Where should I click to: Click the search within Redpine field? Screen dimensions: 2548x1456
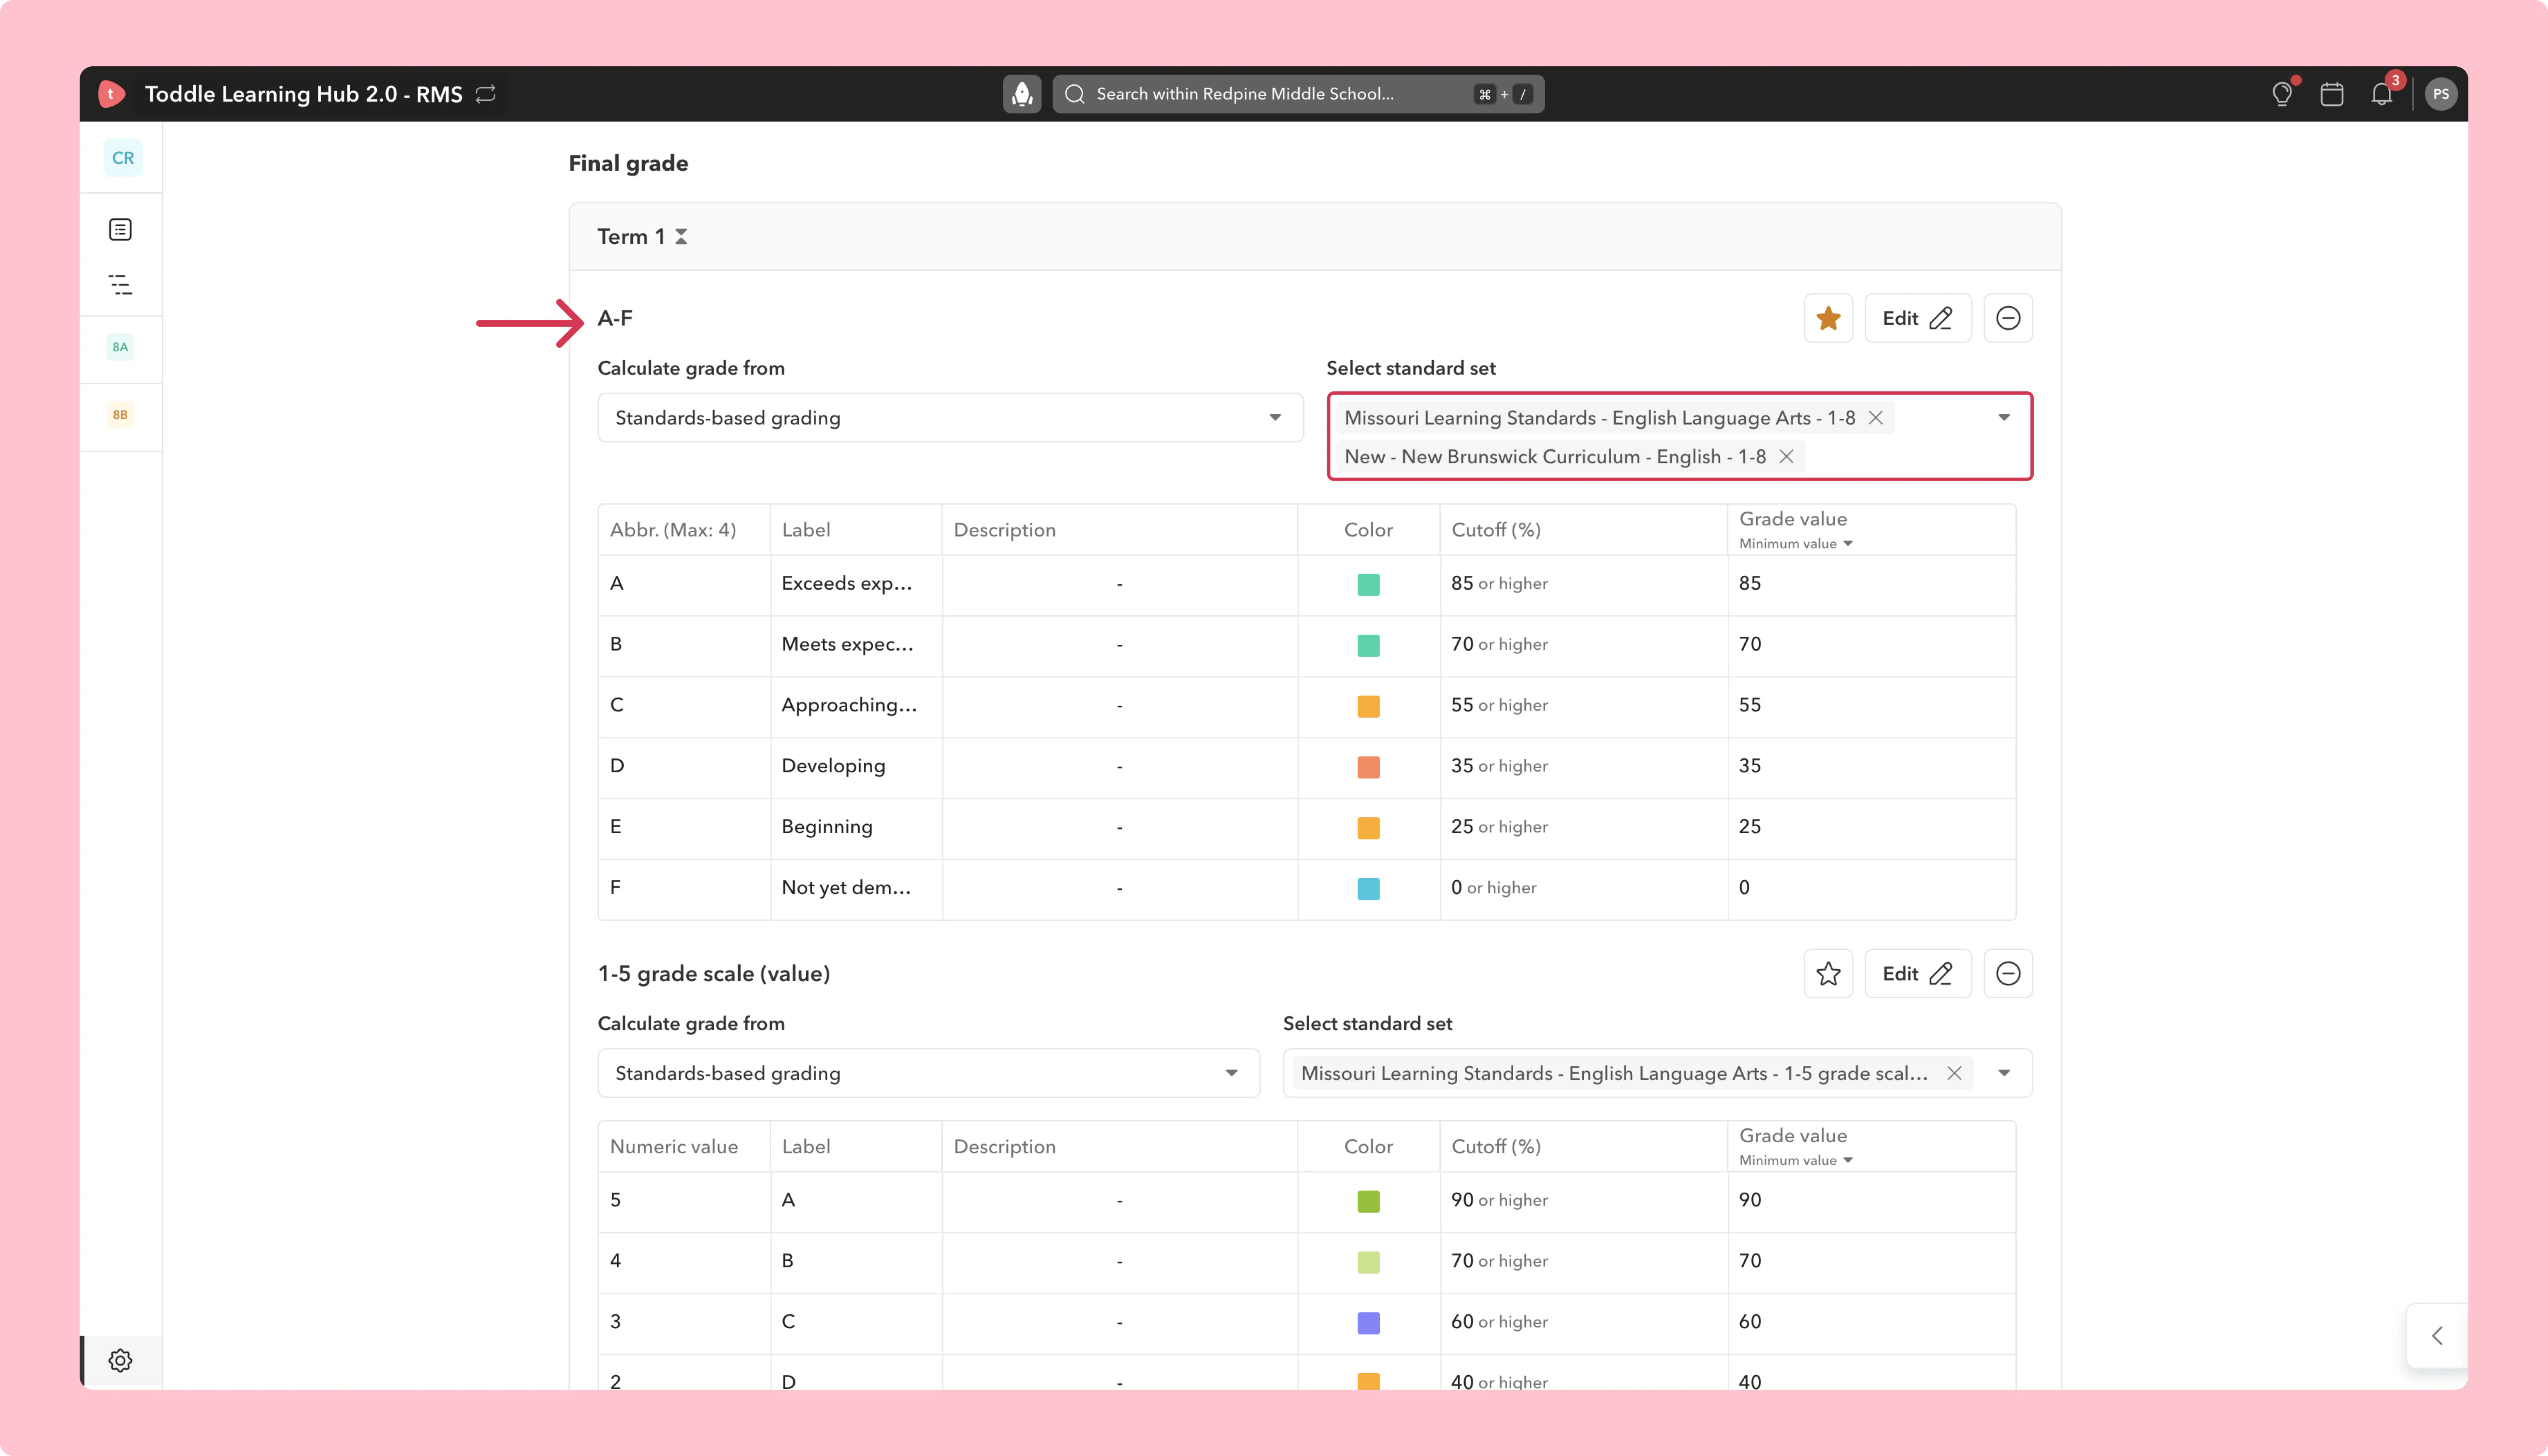coord(1298,94)
